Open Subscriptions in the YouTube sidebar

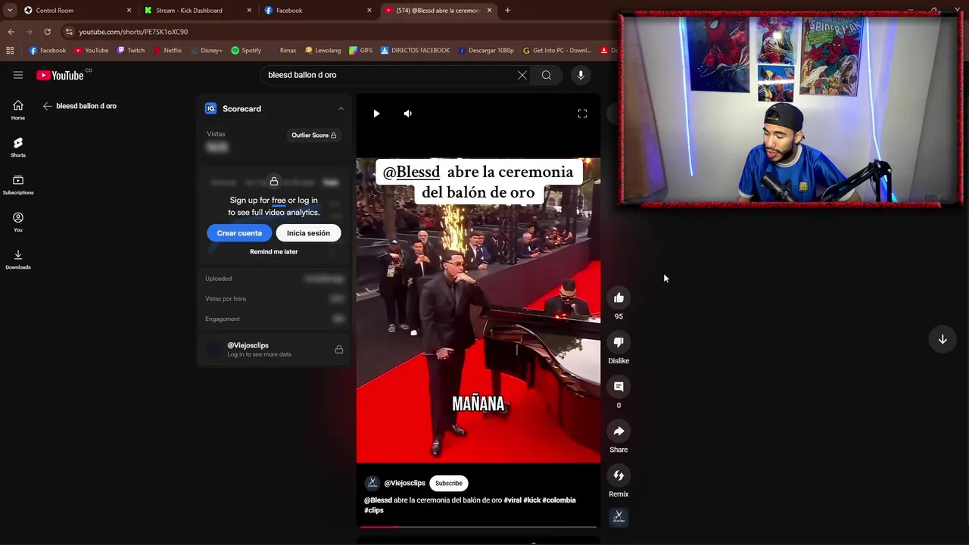point(18,185)
